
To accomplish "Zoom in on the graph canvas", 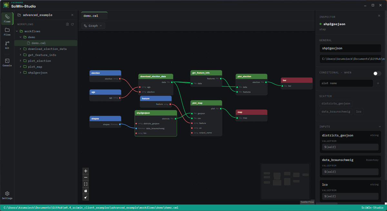I will tap(85, 171).
